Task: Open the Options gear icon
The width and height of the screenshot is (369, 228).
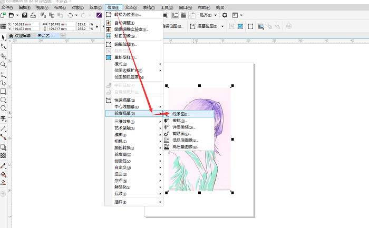Action: pos(225,16)
